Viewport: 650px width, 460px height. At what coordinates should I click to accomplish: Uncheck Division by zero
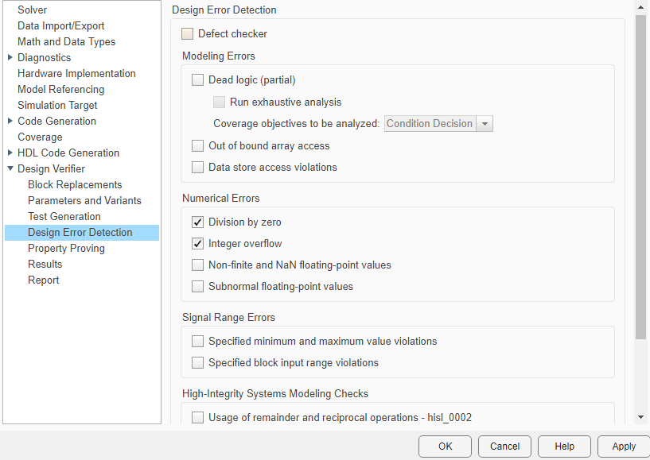tap(197, 222)
